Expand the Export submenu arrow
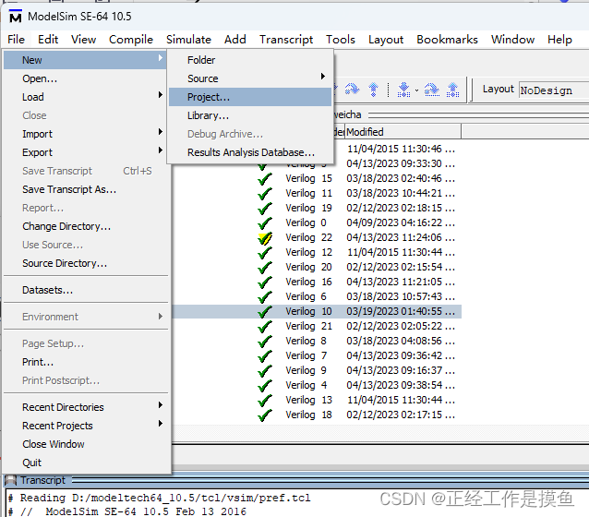This screenshot has height=517, width=589. click(161, 150)
